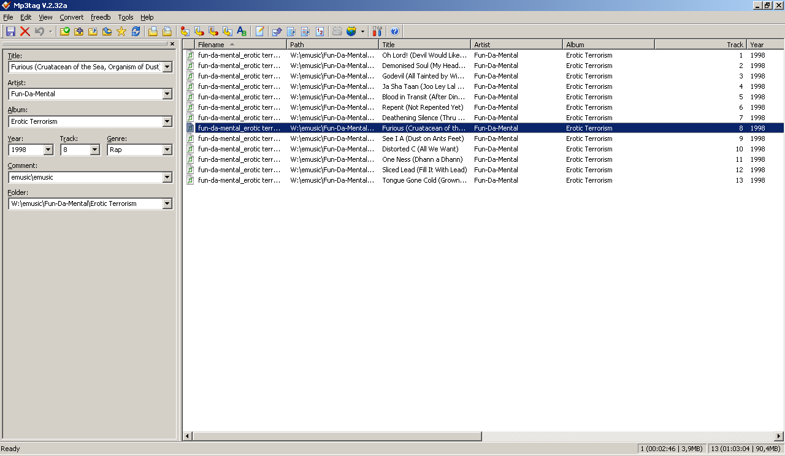Click into the Comment input field
Image resolution: width=785 pixels, height=456 pixels.
85,177
